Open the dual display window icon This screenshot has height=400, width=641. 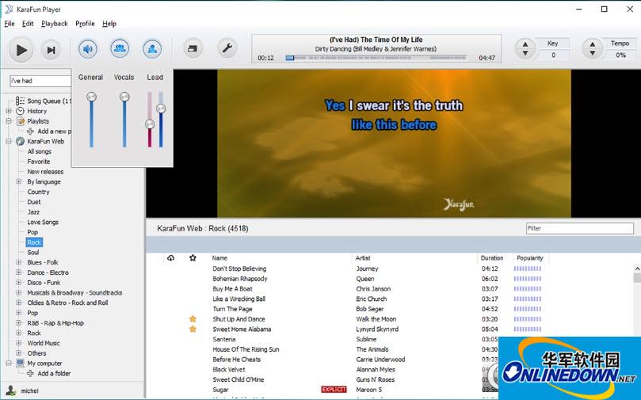192,49
